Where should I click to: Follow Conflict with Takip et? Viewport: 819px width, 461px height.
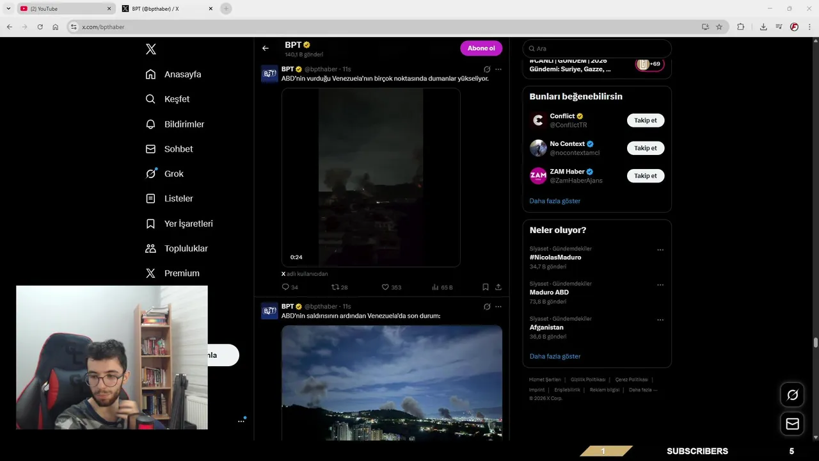(646, 120)
